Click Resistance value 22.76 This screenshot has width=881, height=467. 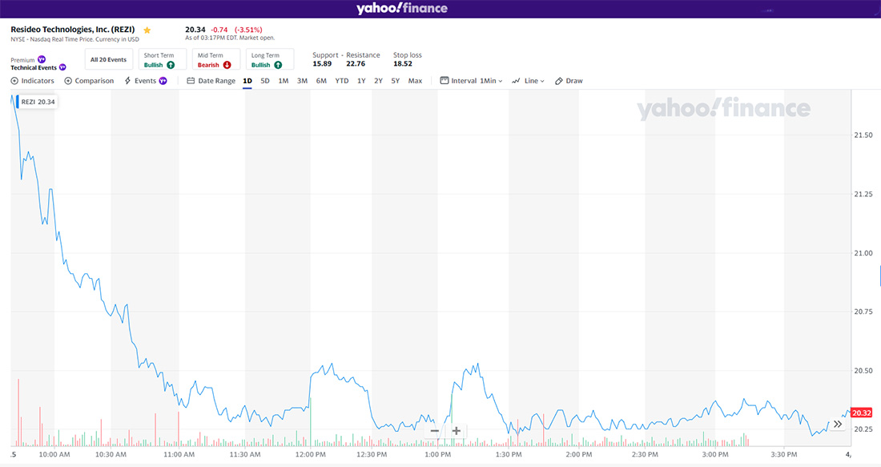[356, 63]
